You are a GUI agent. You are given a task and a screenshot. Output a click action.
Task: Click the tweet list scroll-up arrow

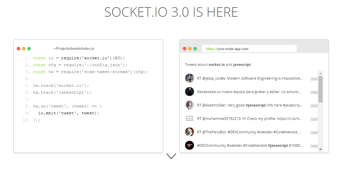pos(320,73)
